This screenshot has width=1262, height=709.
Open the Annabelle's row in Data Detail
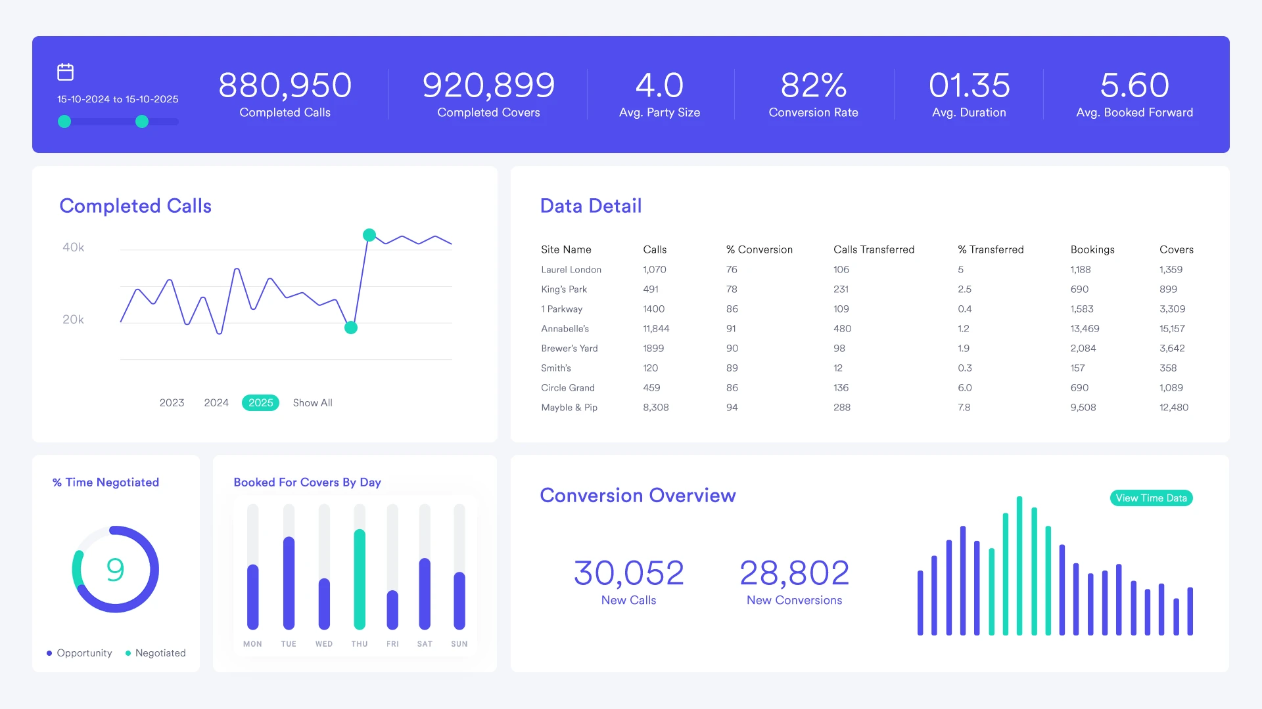(565, 328)
